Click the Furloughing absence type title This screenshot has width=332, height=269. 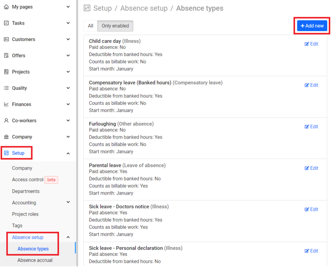tap(103, 124)
